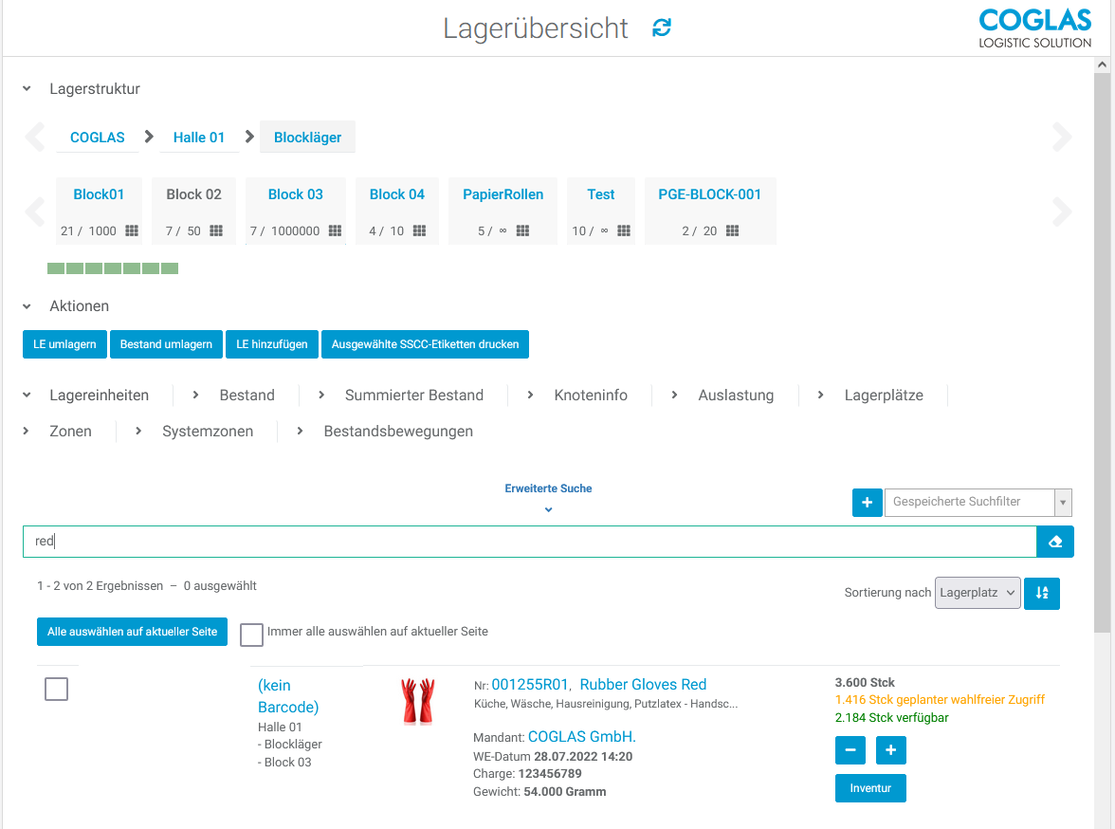
Task: Toggle sort direction icon next to Lagerplatz
Action: point(1042,593)
